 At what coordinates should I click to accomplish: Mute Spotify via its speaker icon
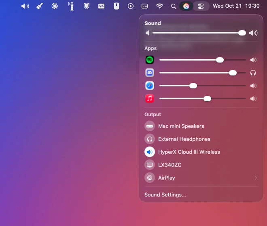coord(253,60)
